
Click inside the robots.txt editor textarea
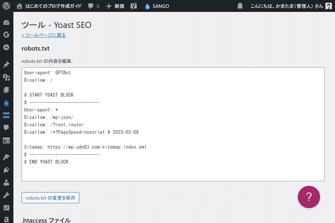(x=173, y=124)
